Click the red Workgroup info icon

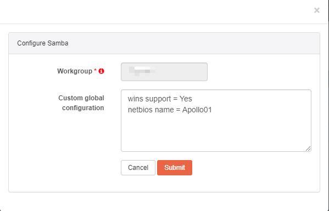[x=102, y=71]
